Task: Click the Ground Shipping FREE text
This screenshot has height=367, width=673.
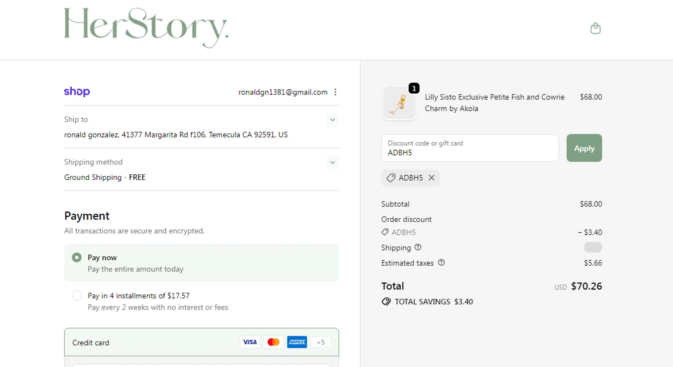Action: tap(105, 177)
